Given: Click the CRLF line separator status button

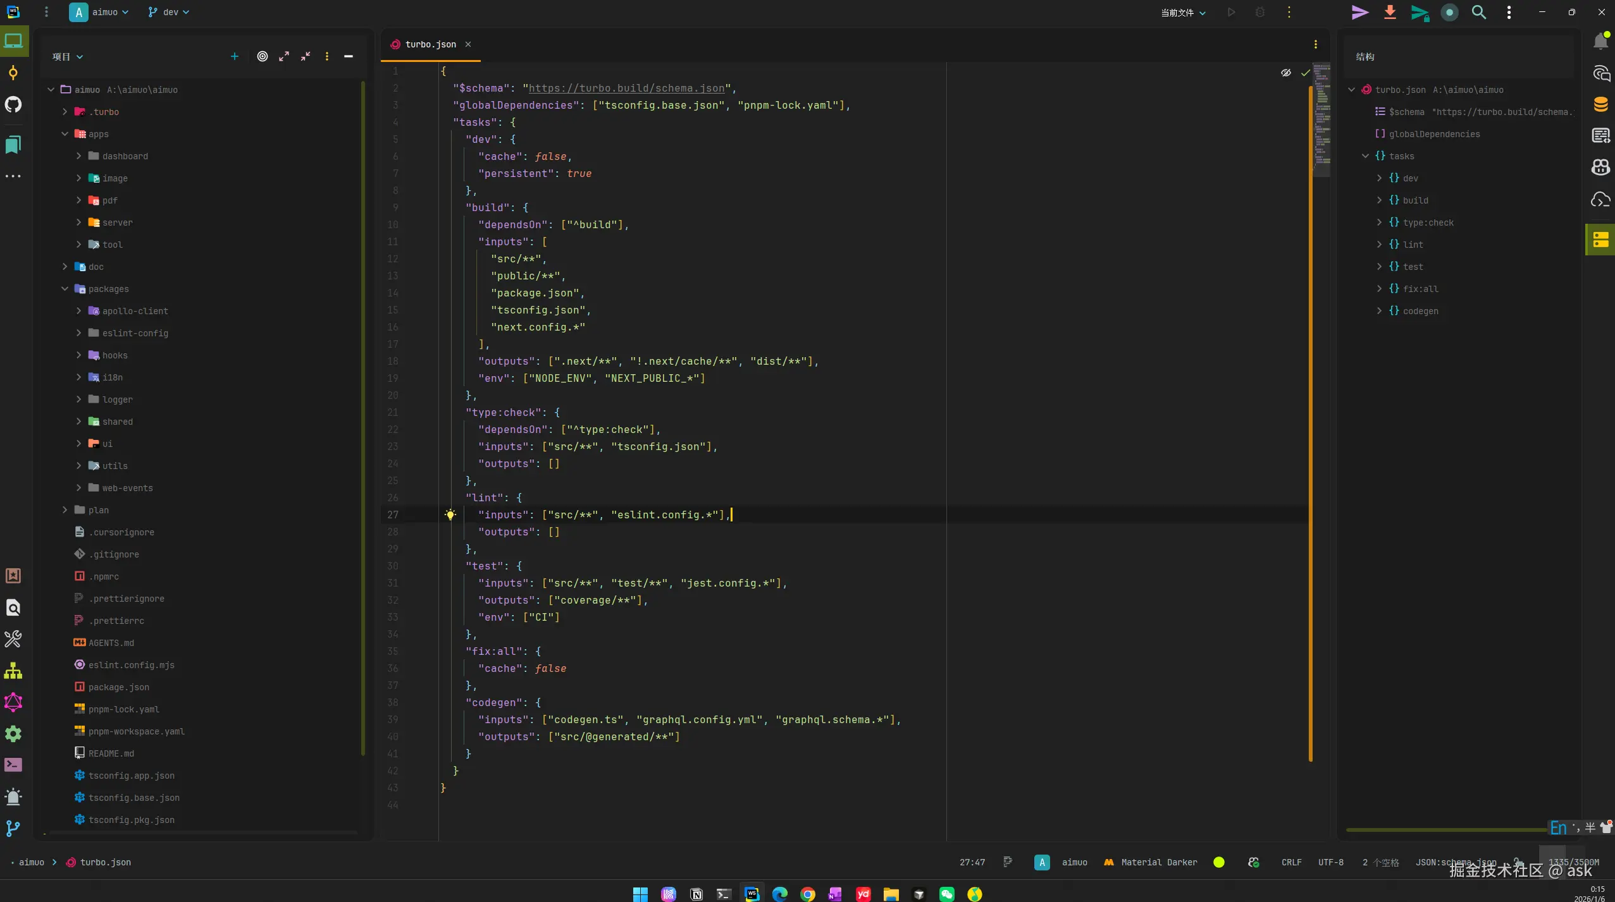Looking at the screenshot, I should [x=1291, y=862].
